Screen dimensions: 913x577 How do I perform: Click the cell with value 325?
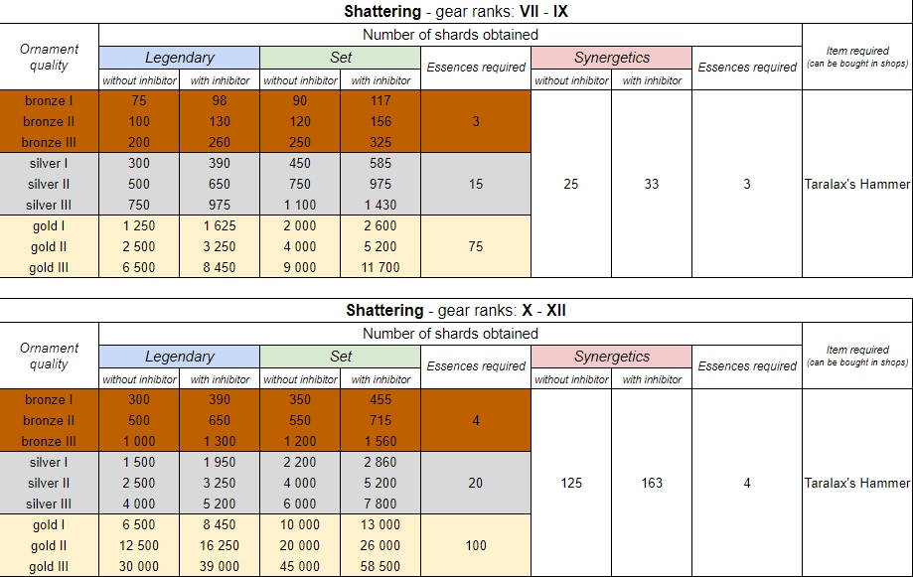(380, 143)
